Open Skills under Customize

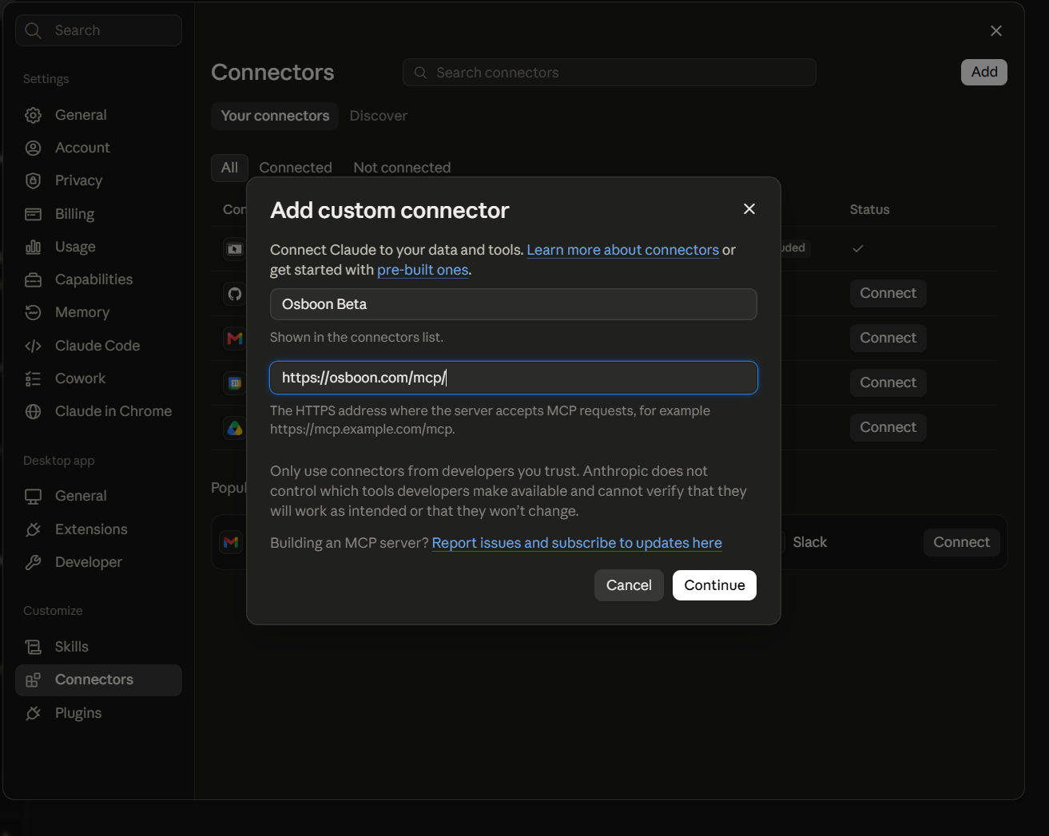98,647
